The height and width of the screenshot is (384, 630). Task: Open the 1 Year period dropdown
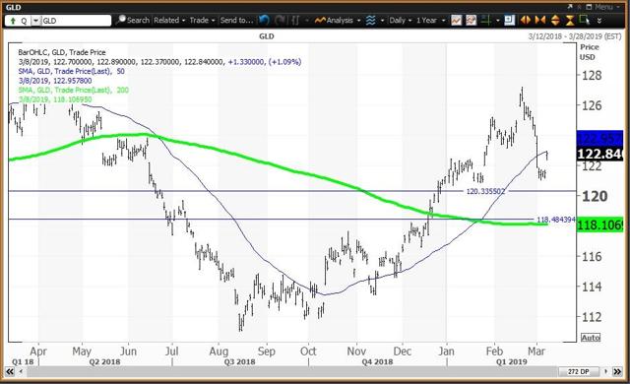431,20
